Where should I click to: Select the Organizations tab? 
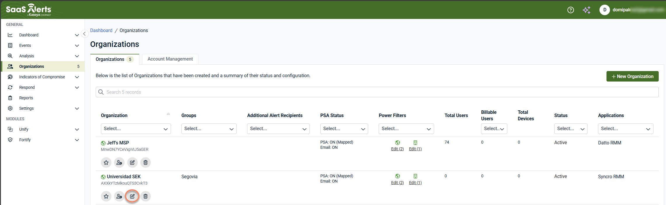(x=115, y=59)
